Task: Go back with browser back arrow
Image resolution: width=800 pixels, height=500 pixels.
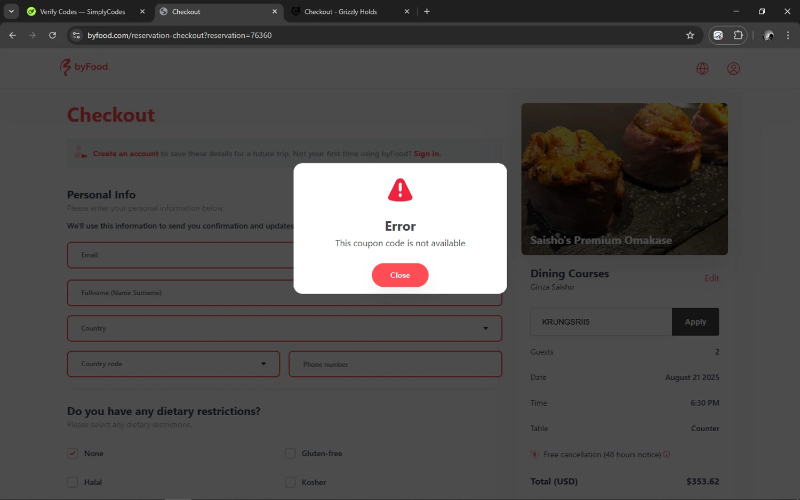Action: 13,35
